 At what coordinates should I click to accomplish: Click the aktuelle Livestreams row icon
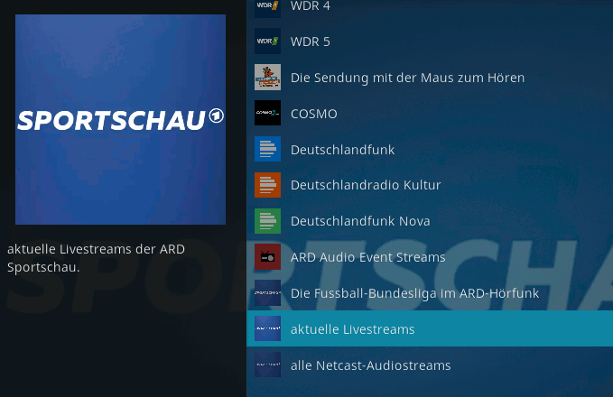[267, 328]
